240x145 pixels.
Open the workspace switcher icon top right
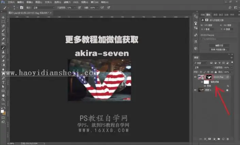coord(236,7)
